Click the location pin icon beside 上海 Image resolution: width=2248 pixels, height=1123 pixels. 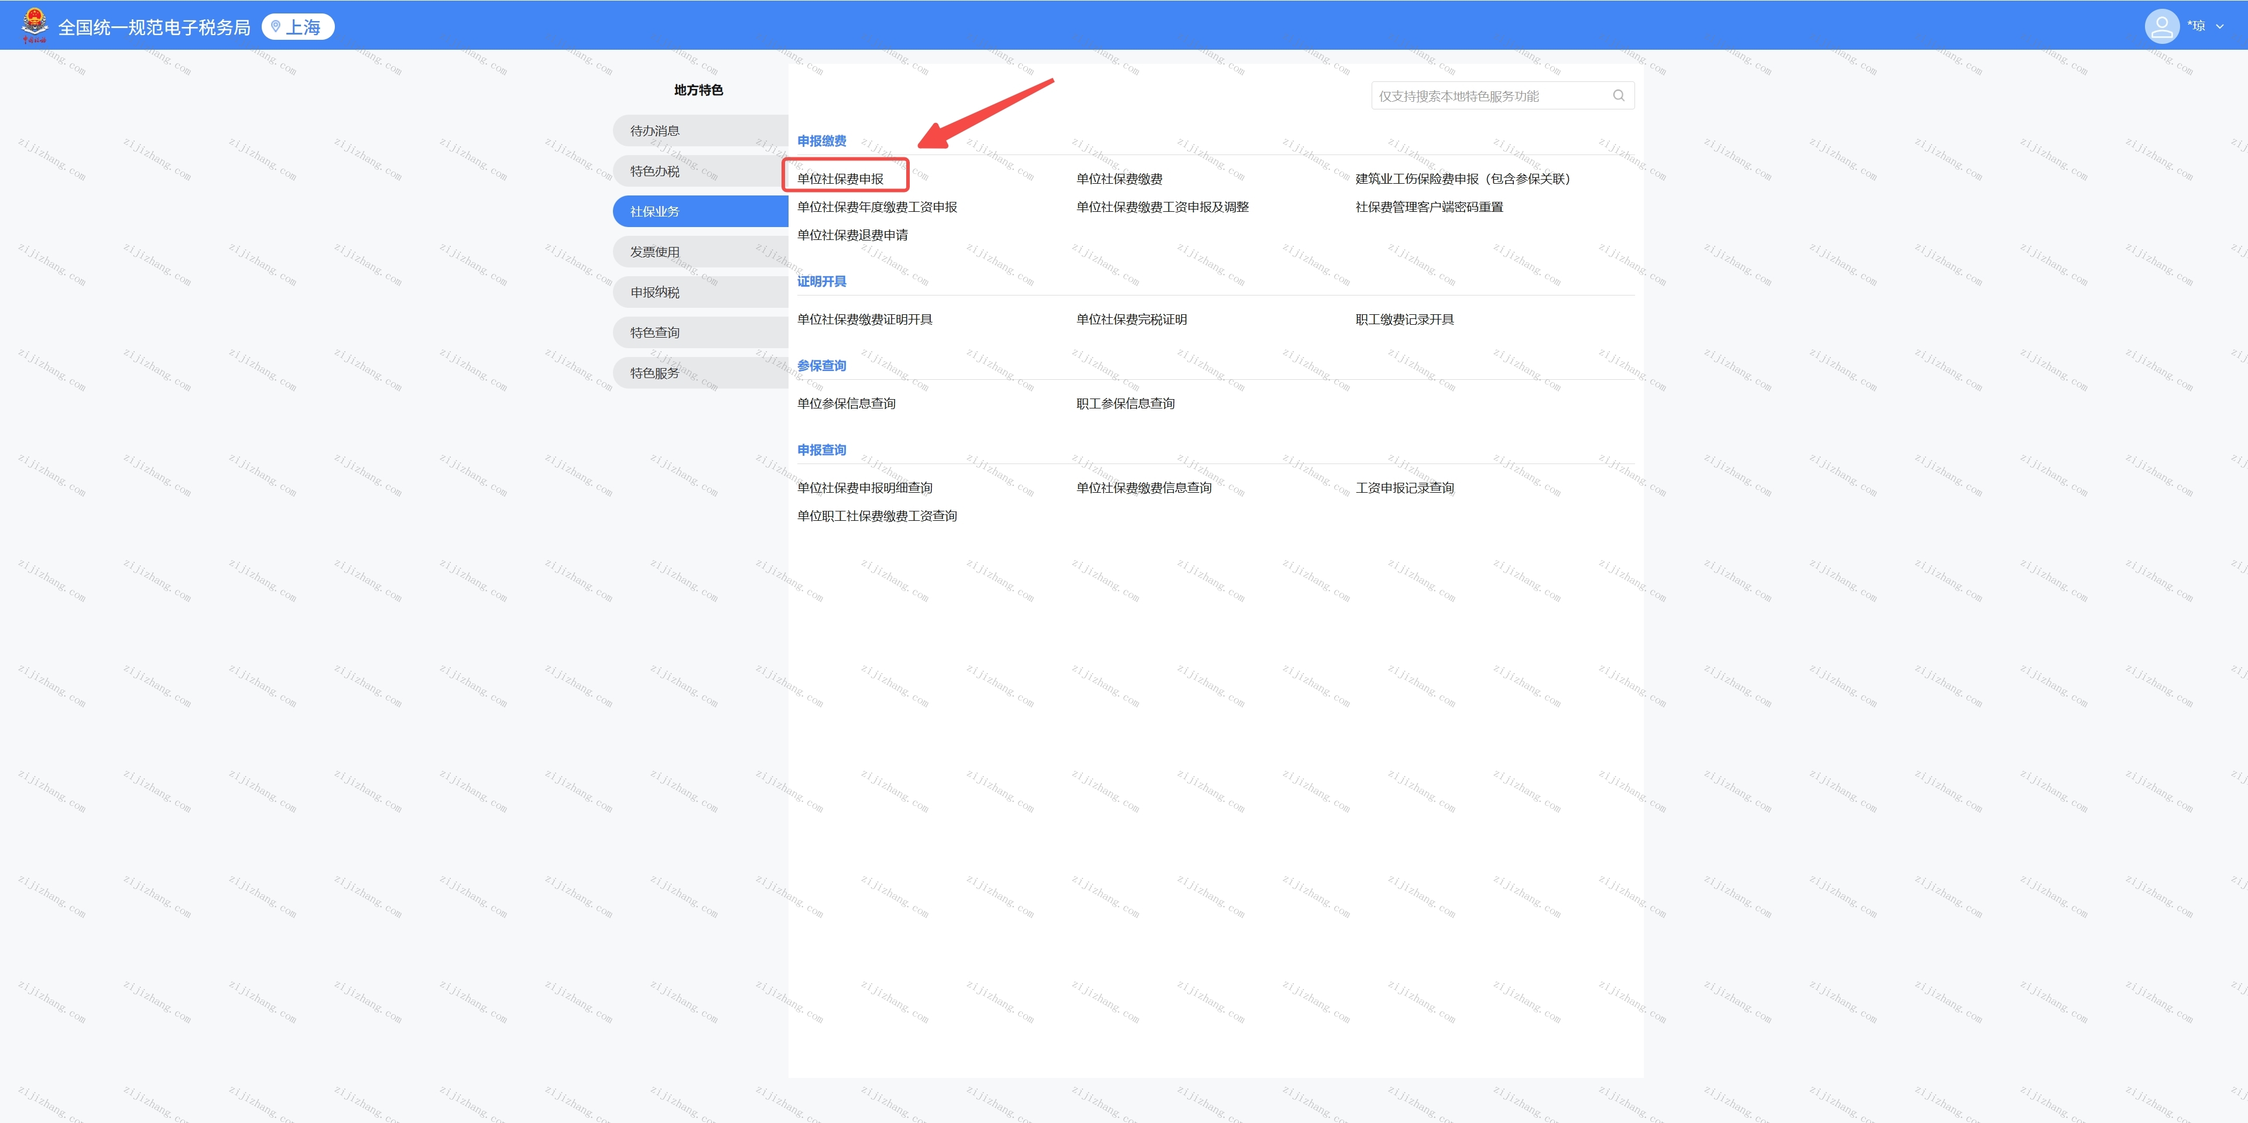[276, 26]
